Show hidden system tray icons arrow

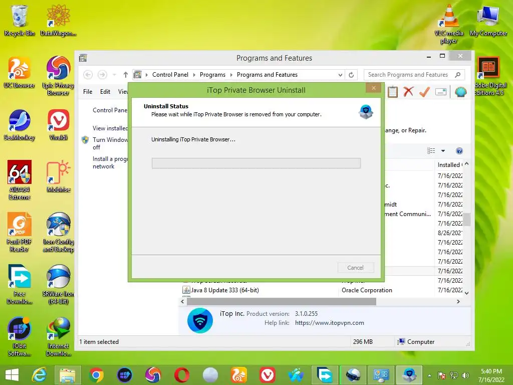(429, 375)
